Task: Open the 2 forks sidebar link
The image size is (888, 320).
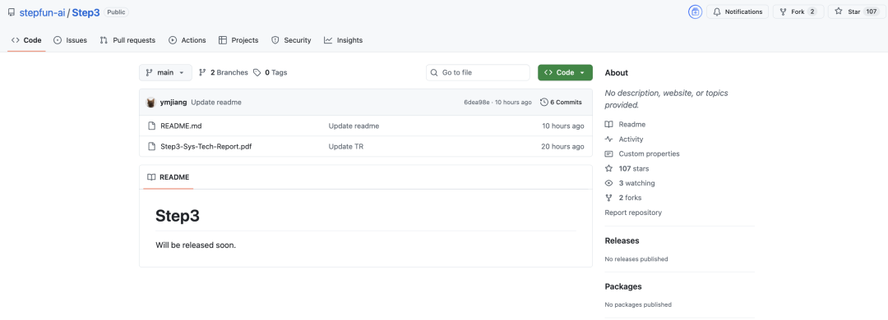Action: pos(630,198)
